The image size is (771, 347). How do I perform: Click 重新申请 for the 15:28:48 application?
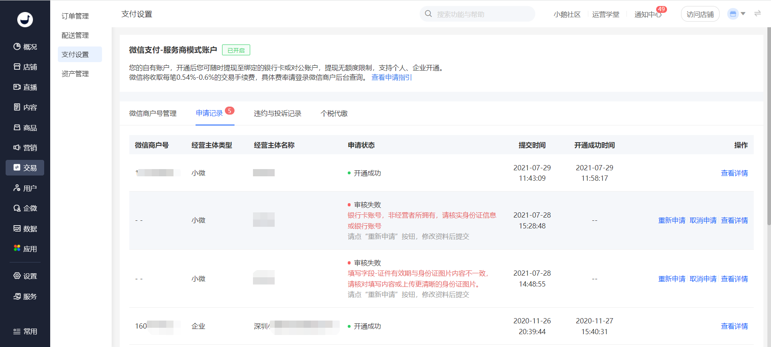[672, 220]
